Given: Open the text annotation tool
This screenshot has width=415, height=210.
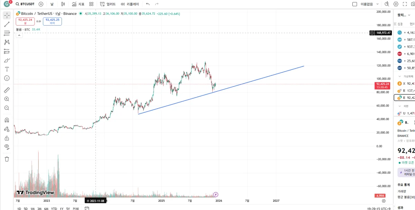Looking at the screenshot, I should (x=7, y=69).
